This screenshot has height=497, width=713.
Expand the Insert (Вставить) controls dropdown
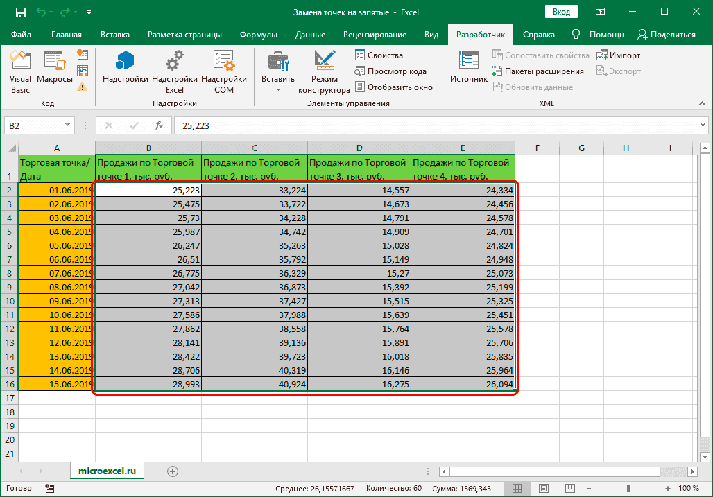click(x=278, y=89)
